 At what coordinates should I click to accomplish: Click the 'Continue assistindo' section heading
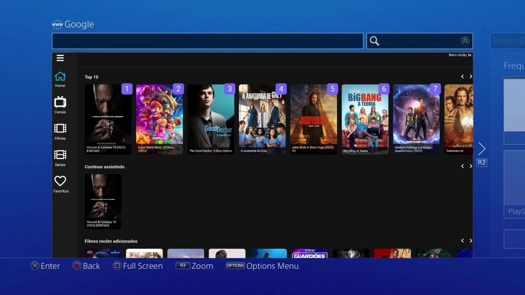tap(105, 167)
